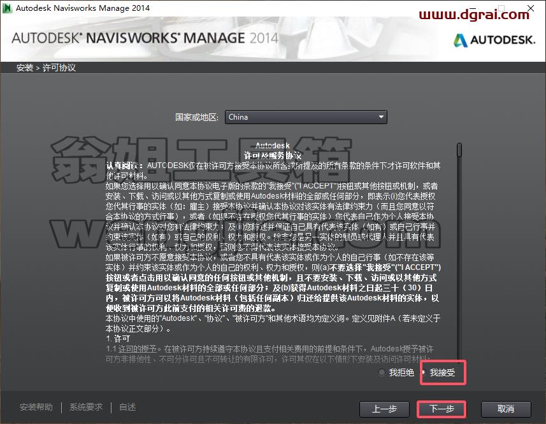546x424 pixels.
Task: Click the 取消 (Cancel) button
Action: coord(506,409)
